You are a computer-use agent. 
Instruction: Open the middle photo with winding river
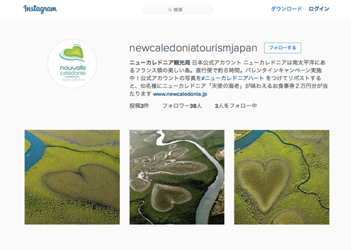click(177, 177)
